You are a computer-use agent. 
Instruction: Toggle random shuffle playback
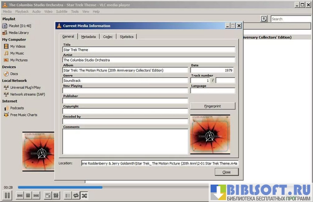pos(84,196)
